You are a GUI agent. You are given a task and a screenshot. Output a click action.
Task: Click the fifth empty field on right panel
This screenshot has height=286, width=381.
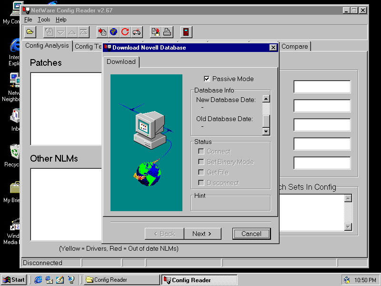322,163
